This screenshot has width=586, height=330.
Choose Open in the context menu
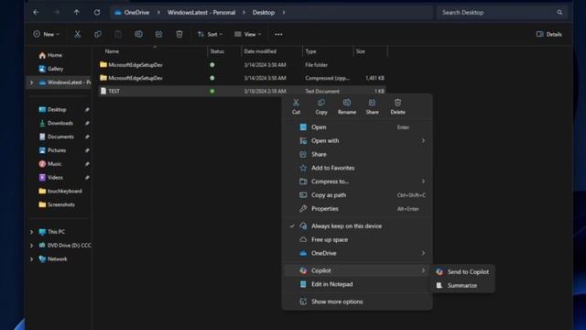pyautogui.click(x=358, y=127)
